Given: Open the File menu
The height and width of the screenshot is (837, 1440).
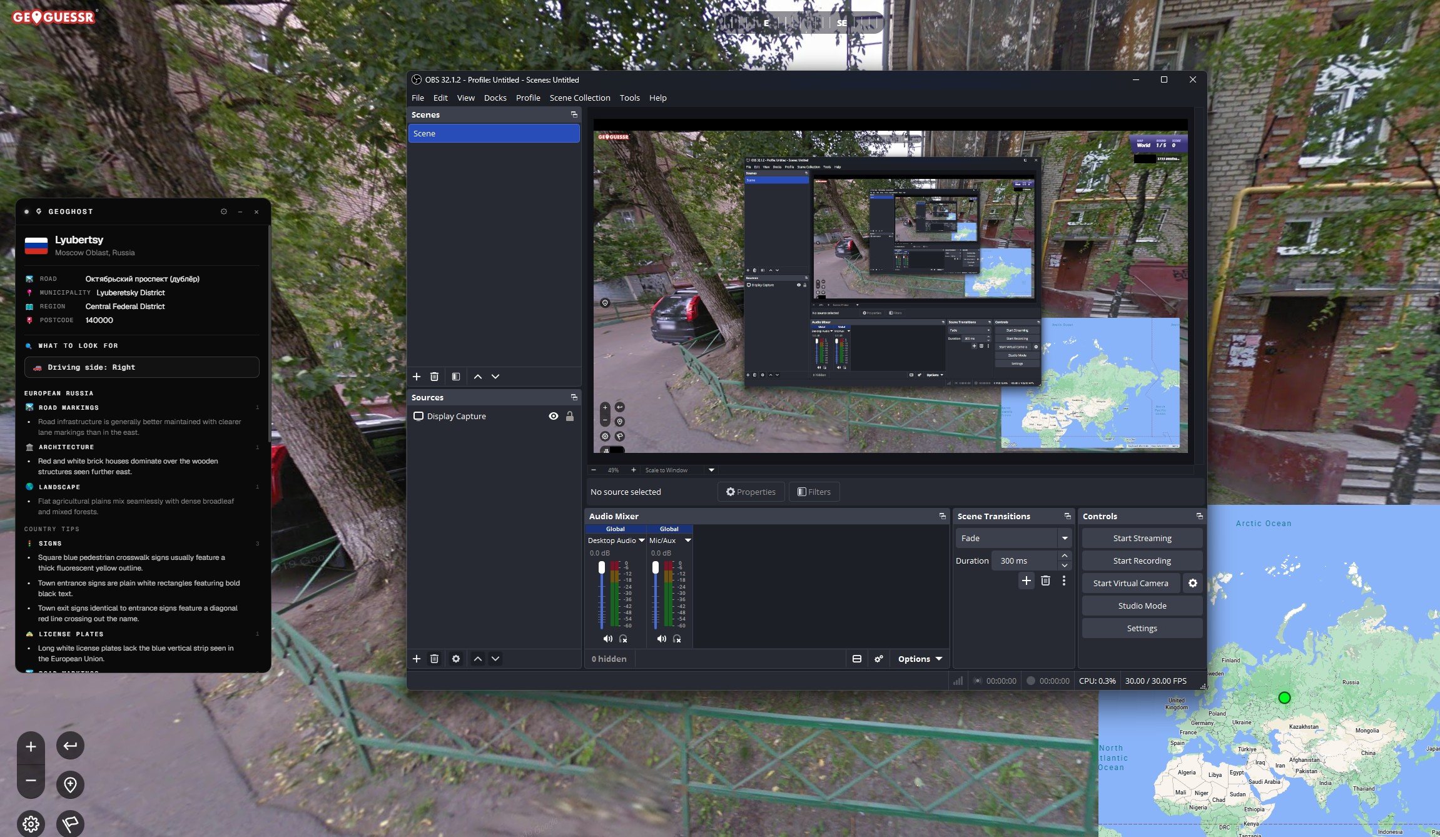Looking at the screenshot, I should [418, 98].
